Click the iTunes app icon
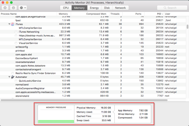 pyautogui.click(x=13, y=24)
